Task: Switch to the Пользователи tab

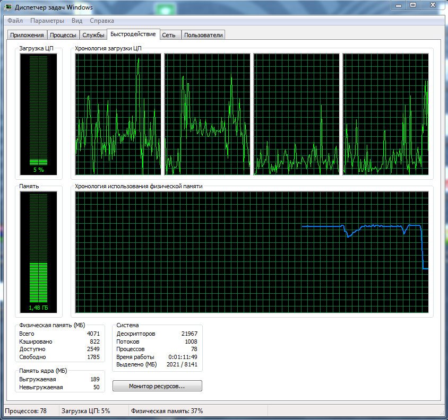Action: (203, 35)
